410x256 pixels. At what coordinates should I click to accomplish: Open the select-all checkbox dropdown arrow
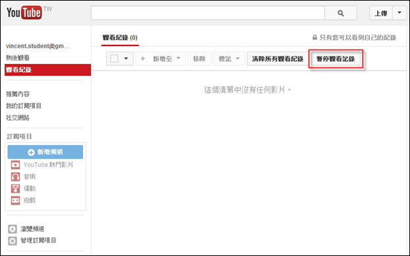pos(126,58)
